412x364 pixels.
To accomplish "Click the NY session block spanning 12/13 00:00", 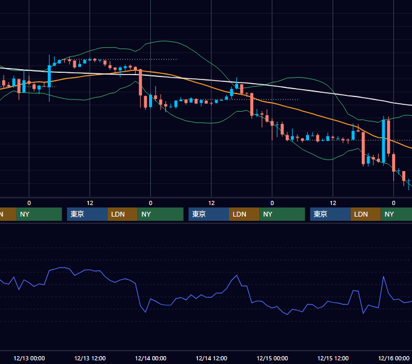I will pyautogui.click(x=39, y=214).
